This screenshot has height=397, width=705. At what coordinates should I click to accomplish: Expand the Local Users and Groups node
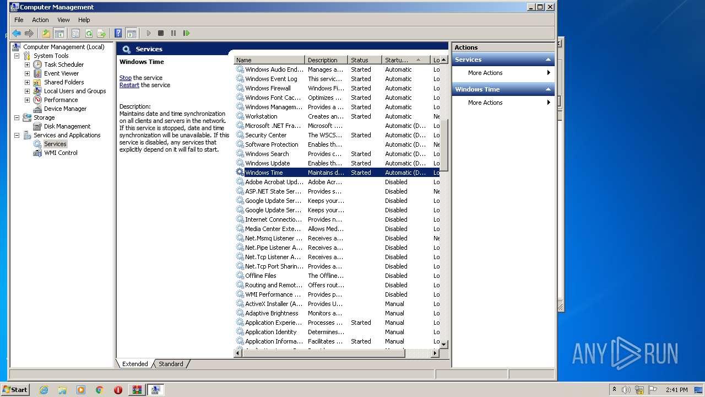(x=27, y=91)
